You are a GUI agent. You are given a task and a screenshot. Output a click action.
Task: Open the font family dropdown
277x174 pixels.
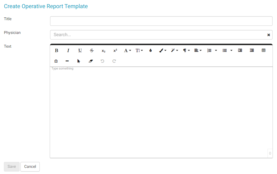pyautogui.click(x=128, y=50)
